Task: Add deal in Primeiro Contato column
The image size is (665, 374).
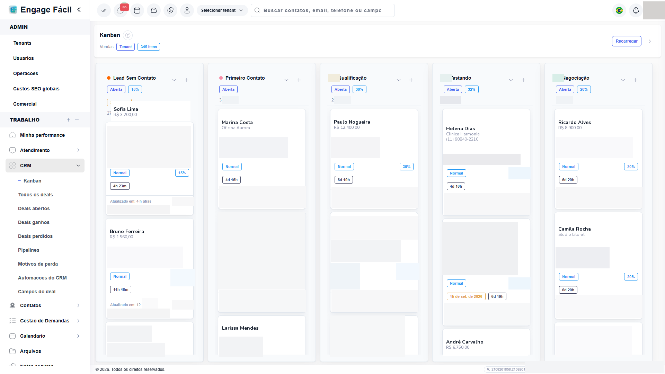Action: tap(299, 80)
